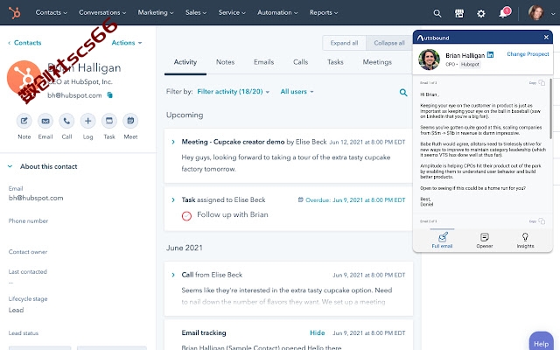The width and height of the screenshot is (560, 350).
Task: Click the Hubspot company tag in Autobound
Action: click(x=470, y=64)
